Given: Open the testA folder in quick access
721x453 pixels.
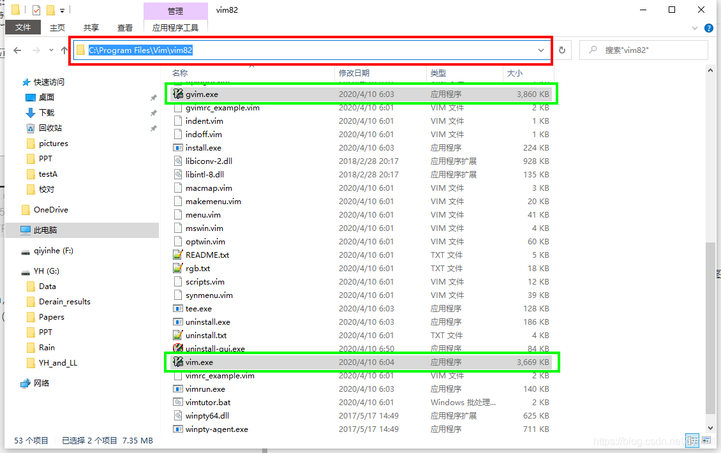Looking at the screenshot, I should click(48, 174).
